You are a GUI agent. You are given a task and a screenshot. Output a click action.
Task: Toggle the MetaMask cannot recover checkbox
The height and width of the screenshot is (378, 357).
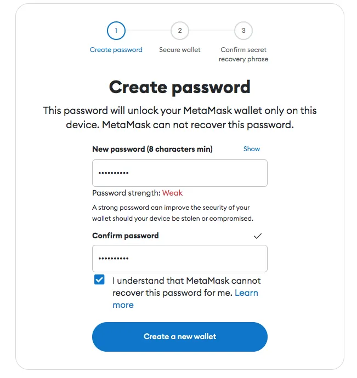99,280
